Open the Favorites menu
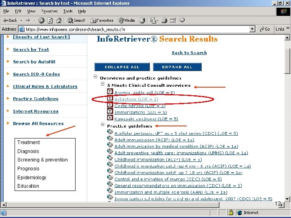291x218 pixels. point(49,11)
